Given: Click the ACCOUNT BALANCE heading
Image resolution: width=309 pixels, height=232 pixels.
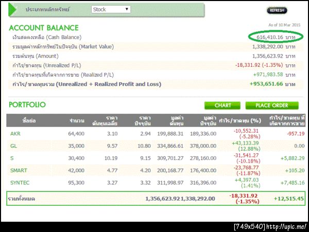Looking at the screenshot, I should 44,28.
